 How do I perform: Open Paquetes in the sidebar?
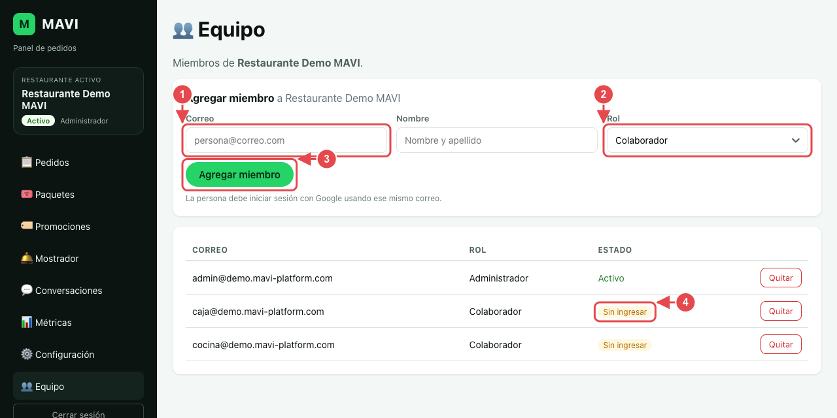coord(78,195)
